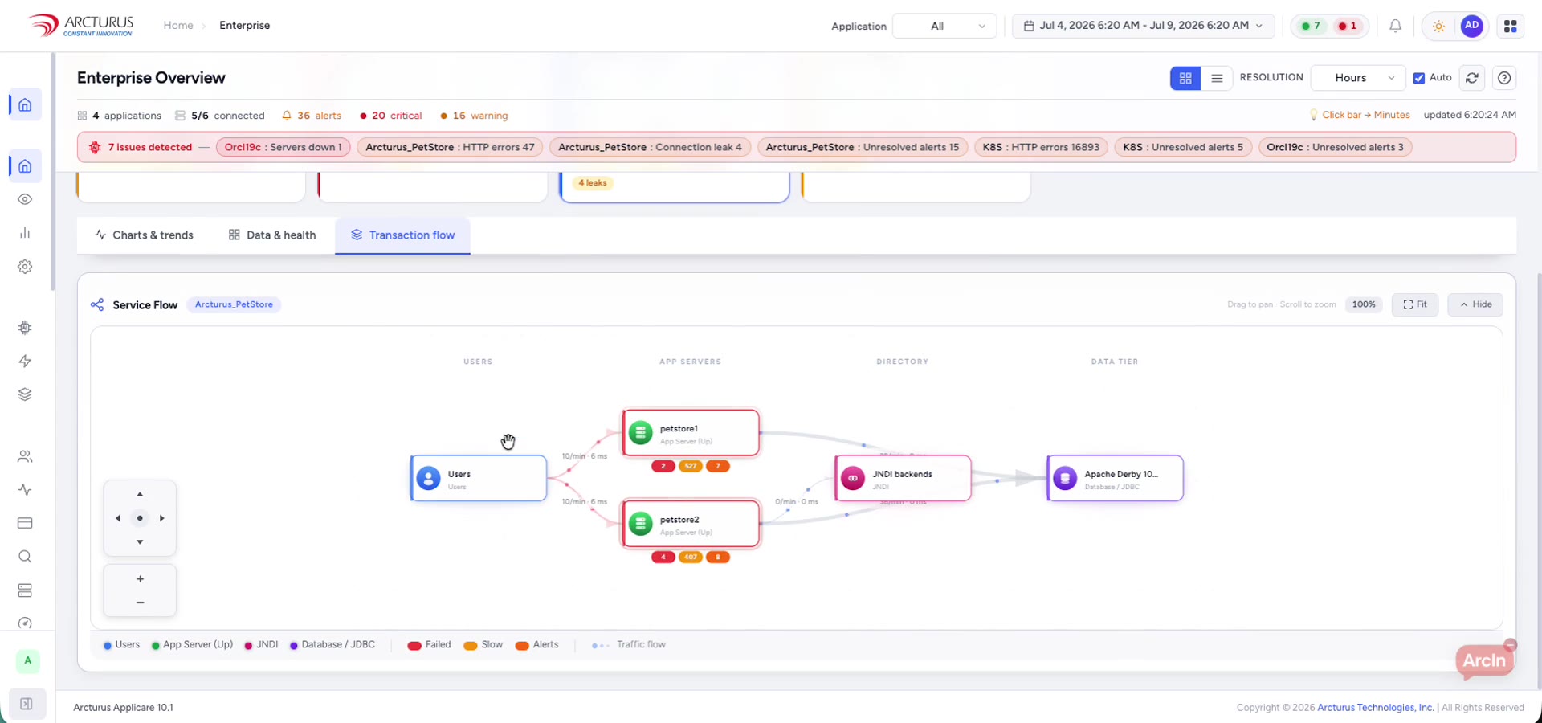Open the sidebar users icon

tap(25, 456)
